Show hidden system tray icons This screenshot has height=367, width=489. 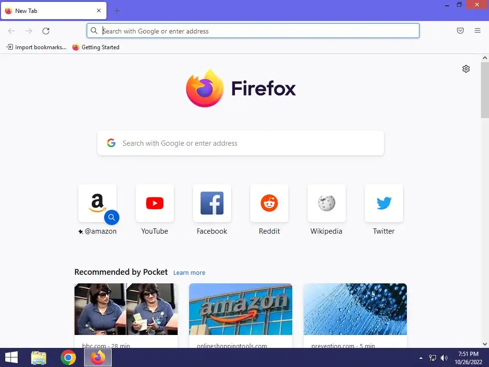(x=421, y=358)
